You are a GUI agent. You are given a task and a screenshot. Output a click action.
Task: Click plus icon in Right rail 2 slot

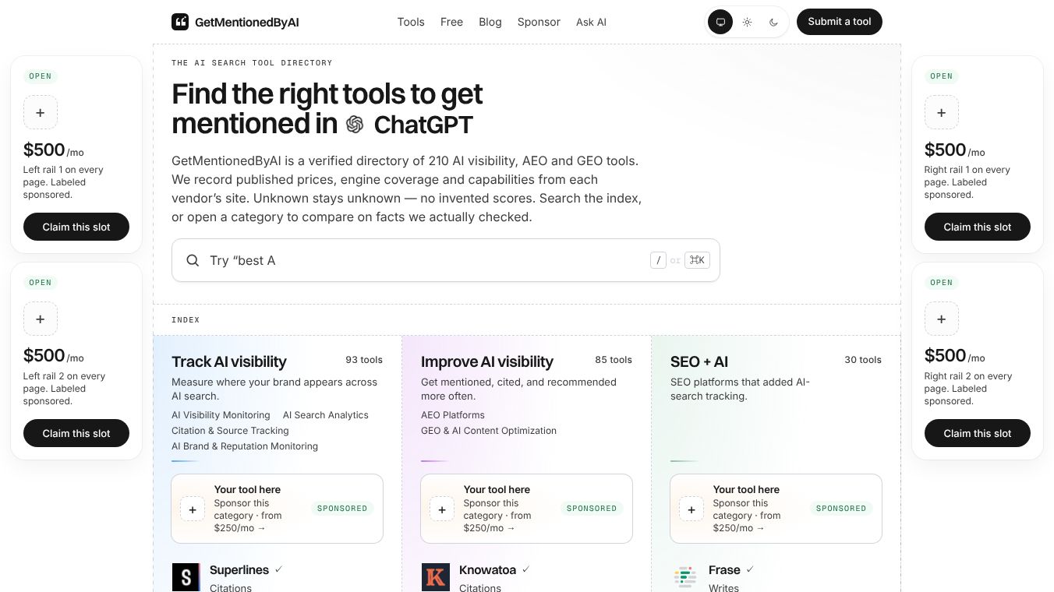coord(942,319)
